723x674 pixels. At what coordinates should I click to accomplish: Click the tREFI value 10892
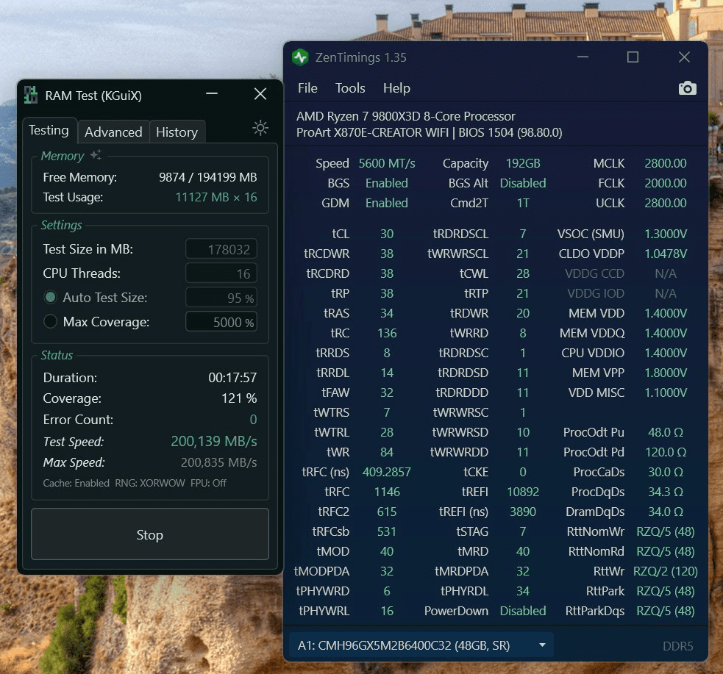(523, 492)
